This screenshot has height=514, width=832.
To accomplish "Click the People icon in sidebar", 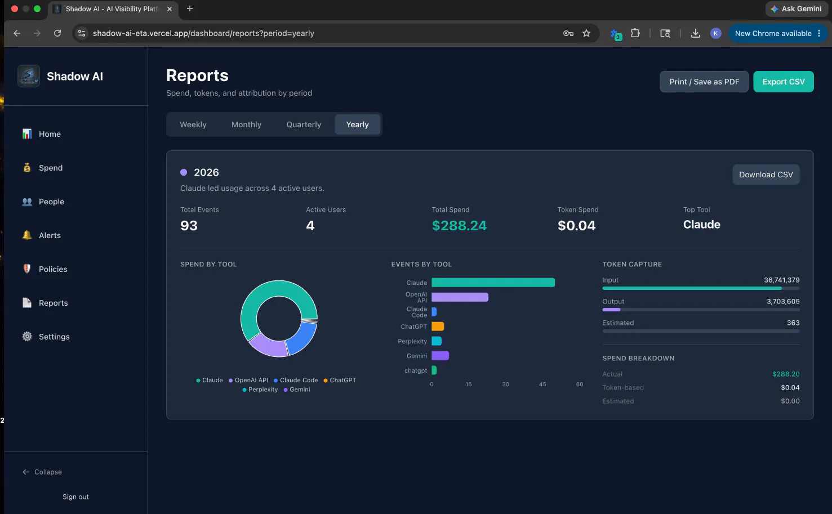I will (27, 202).
